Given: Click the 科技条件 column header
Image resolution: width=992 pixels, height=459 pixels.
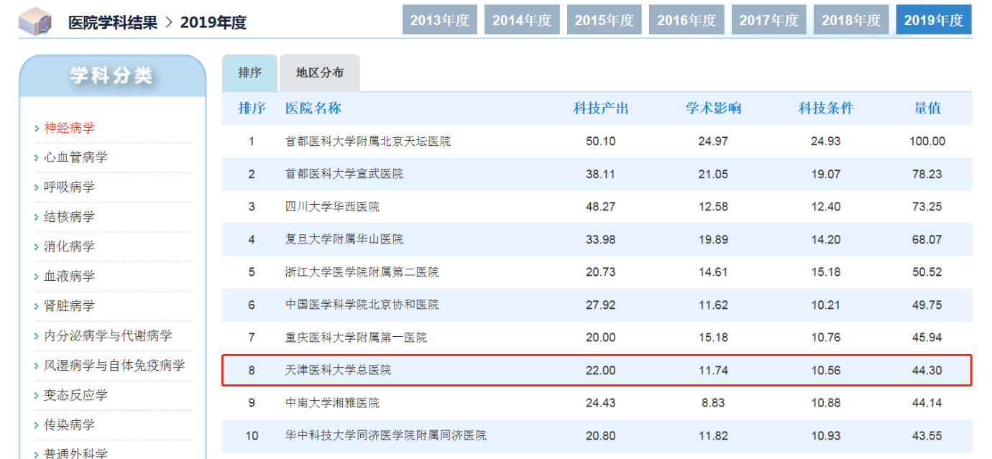Looking at the screenshot, I should (826, 108).
